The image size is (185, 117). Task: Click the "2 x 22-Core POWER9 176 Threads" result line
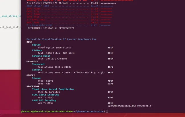pos(71,3)
